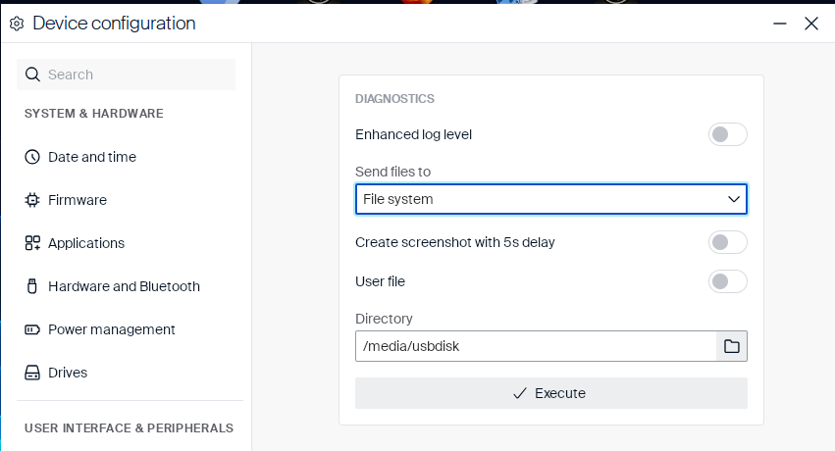This screenshot has width=835, height=451.
Task: Click the File system dropdown arrow
Action: click(734, 199)
